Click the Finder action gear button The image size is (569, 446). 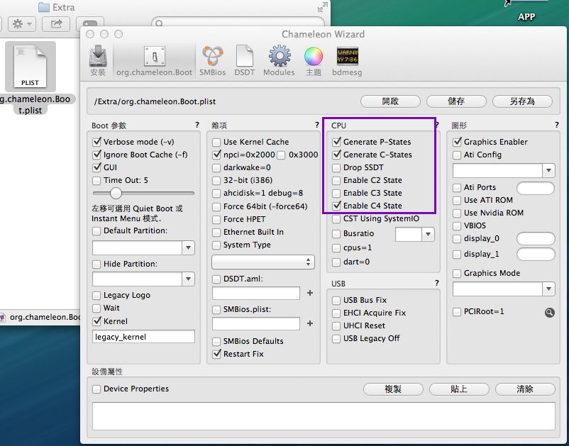click(x=22, y=24)
